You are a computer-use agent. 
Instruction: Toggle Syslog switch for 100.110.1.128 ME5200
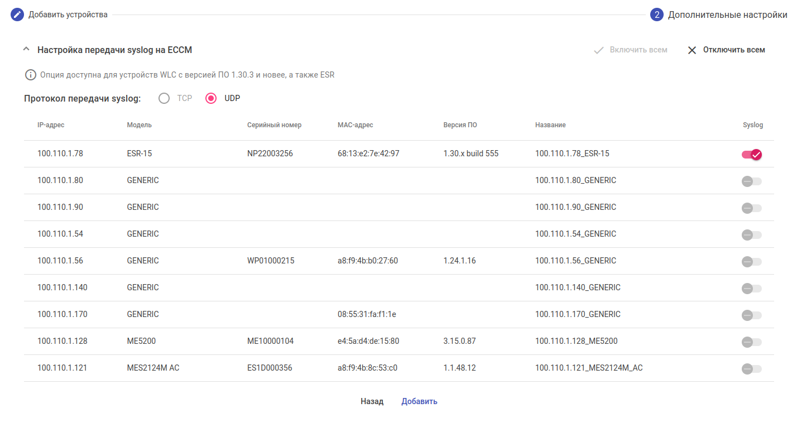752,342
